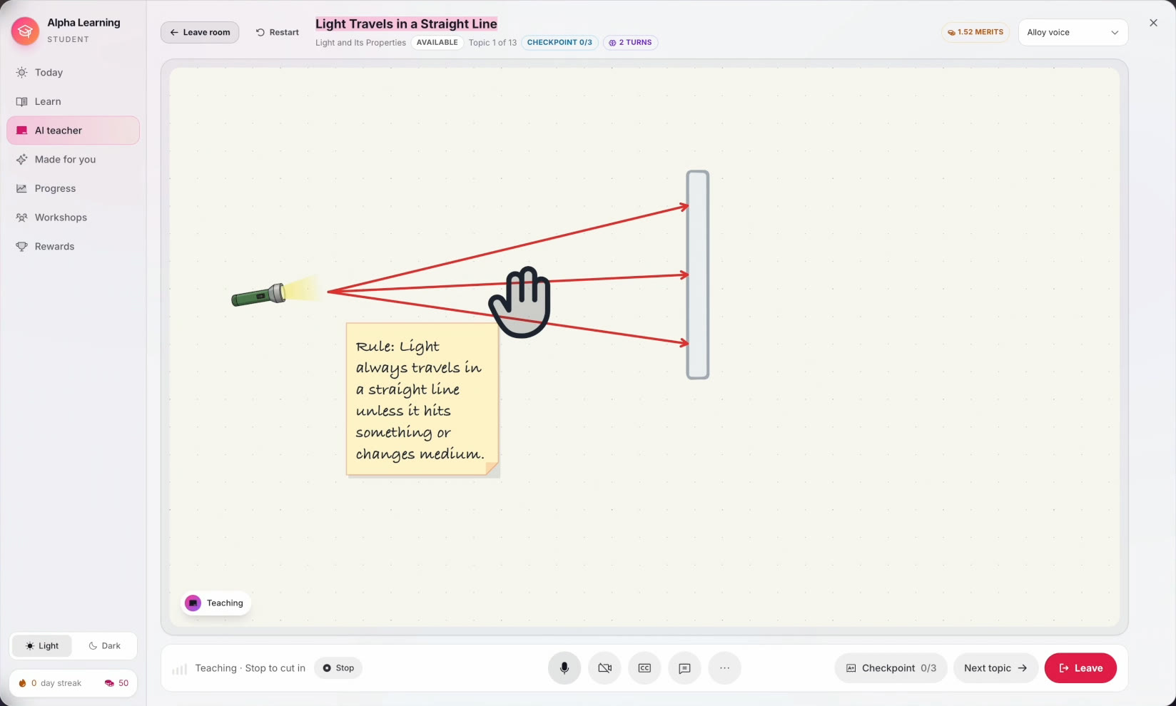This screenshot has height=706, width=1176.
Task: Click the AVAILABLE status badge
Action: point(437,43)
